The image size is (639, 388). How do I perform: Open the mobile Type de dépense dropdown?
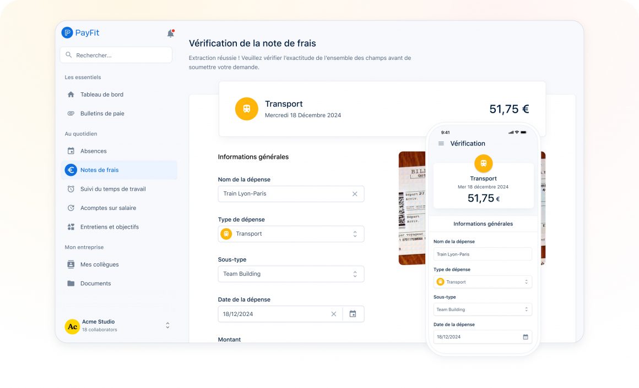(x=526, y=282)
